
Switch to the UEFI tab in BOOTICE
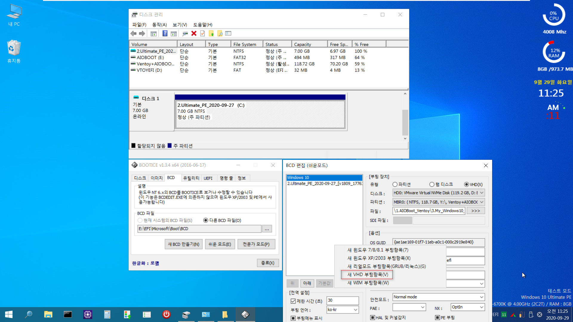point(208,178)
